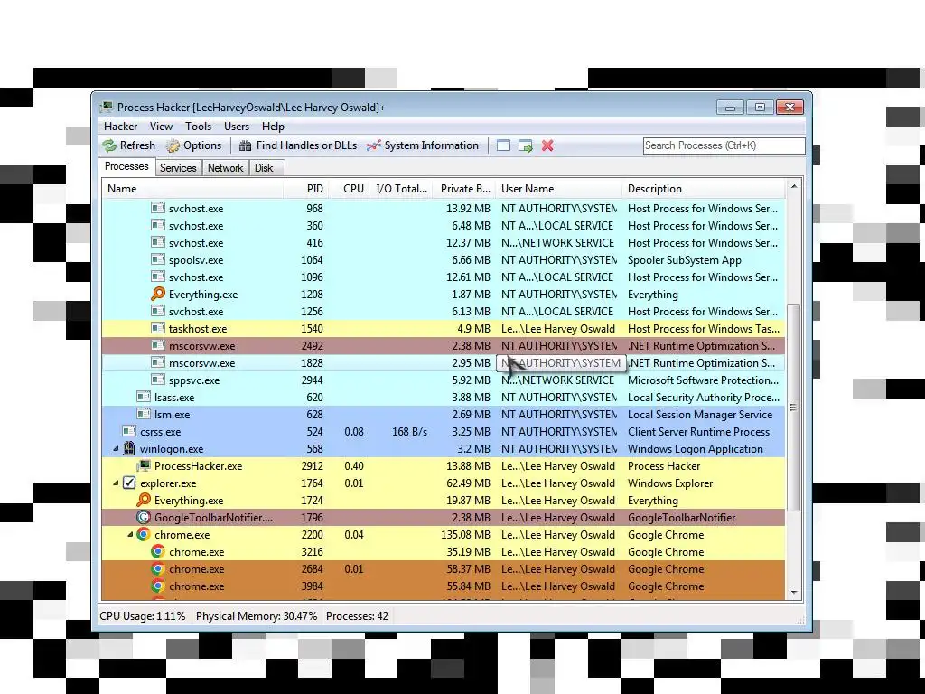Click the CPU Usage 1.11% status entry
Image resolution: width=925 pixels, height=694 pixels.
point(142,616)
